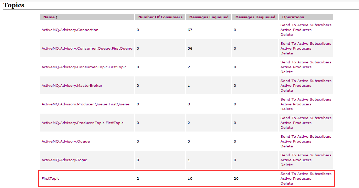Open ActiveMQ.Advisory.Producer.Topic.FirstTopic topic
Image resolution: width=359 pixels, height=188 pixels.
82,123
